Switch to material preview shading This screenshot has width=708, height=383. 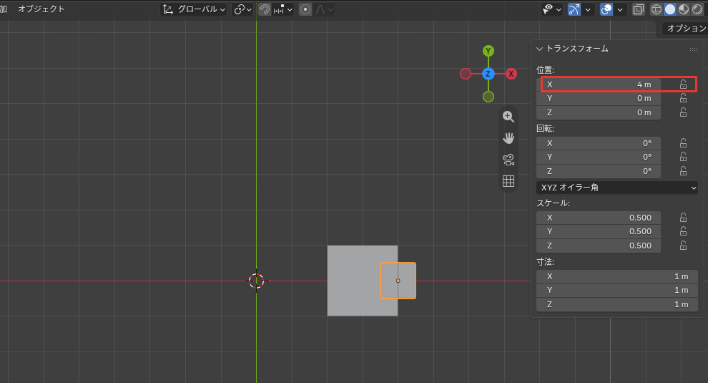click(x=684, y=9)
